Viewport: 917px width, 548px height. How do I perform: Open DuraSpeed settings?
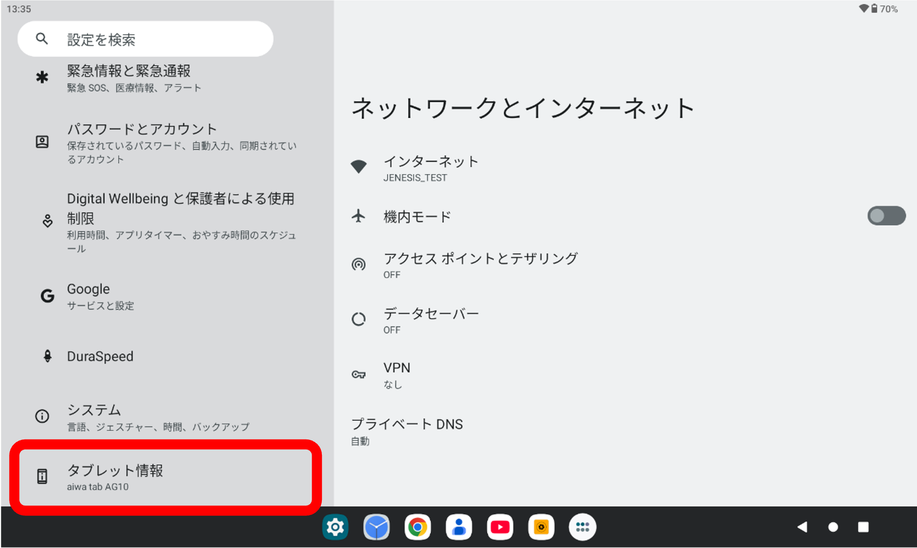click(144, 356)
